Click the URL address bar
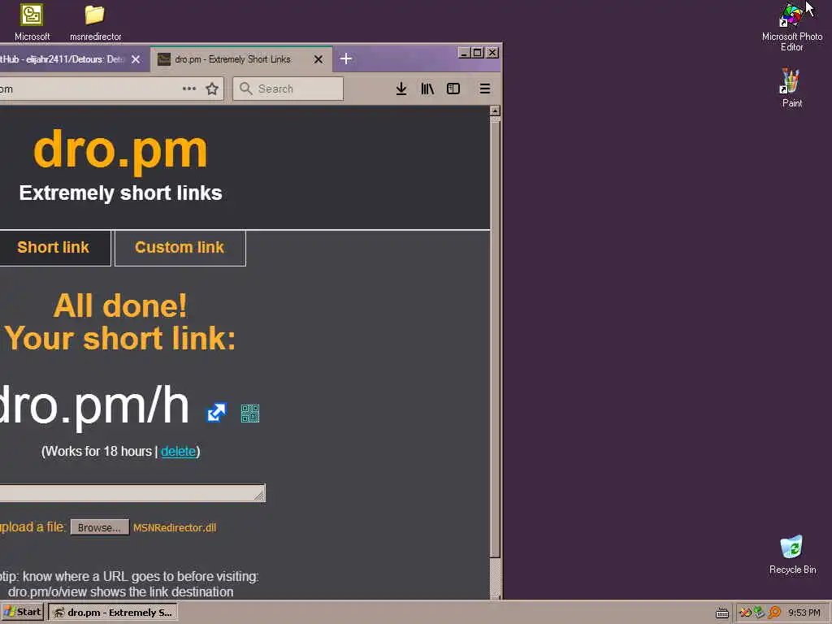The image size is (832, 624). point(111,89)
